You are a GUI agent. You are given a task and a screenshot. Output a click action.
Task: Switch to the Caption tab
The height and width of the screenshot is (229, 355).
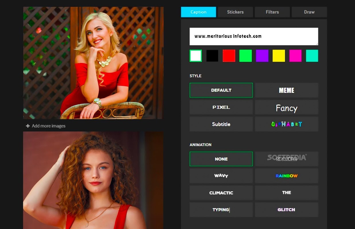click(x=198, y=12)
